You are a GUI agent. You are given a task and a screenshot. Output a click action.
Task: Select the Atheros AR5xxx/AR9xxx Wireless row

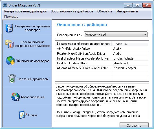[x=102, y=68]
